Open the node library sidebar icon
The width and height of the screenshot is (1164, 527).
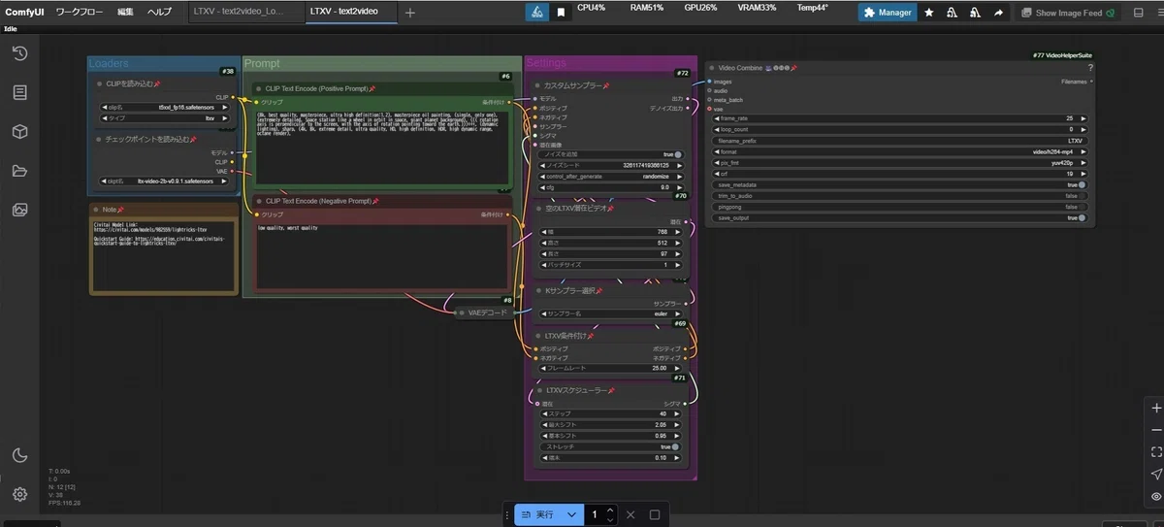[19, 92]
